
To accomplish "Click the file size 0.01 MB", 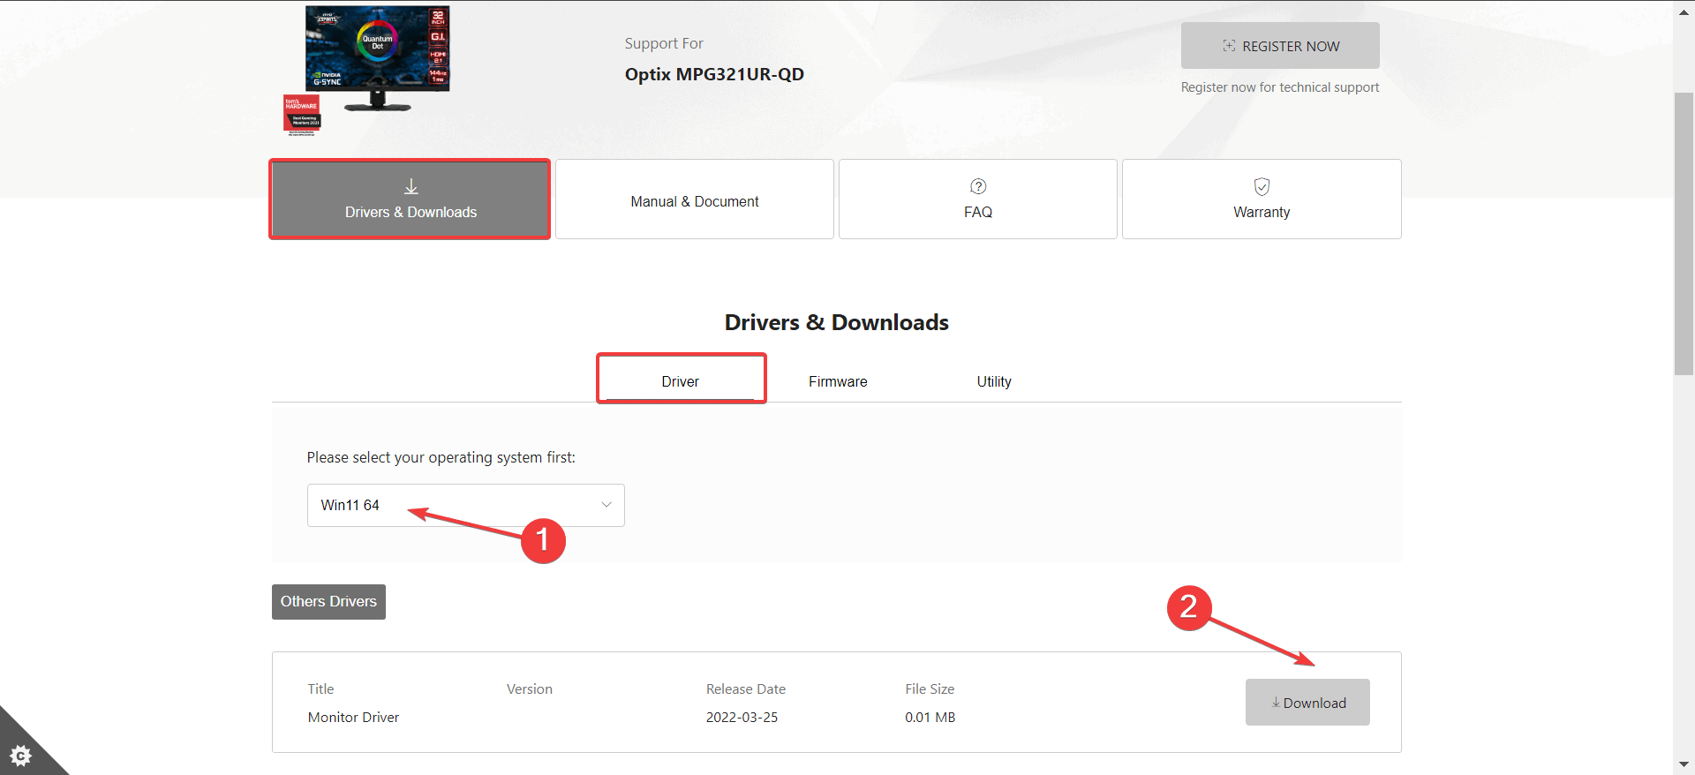I will click(930, 717).
